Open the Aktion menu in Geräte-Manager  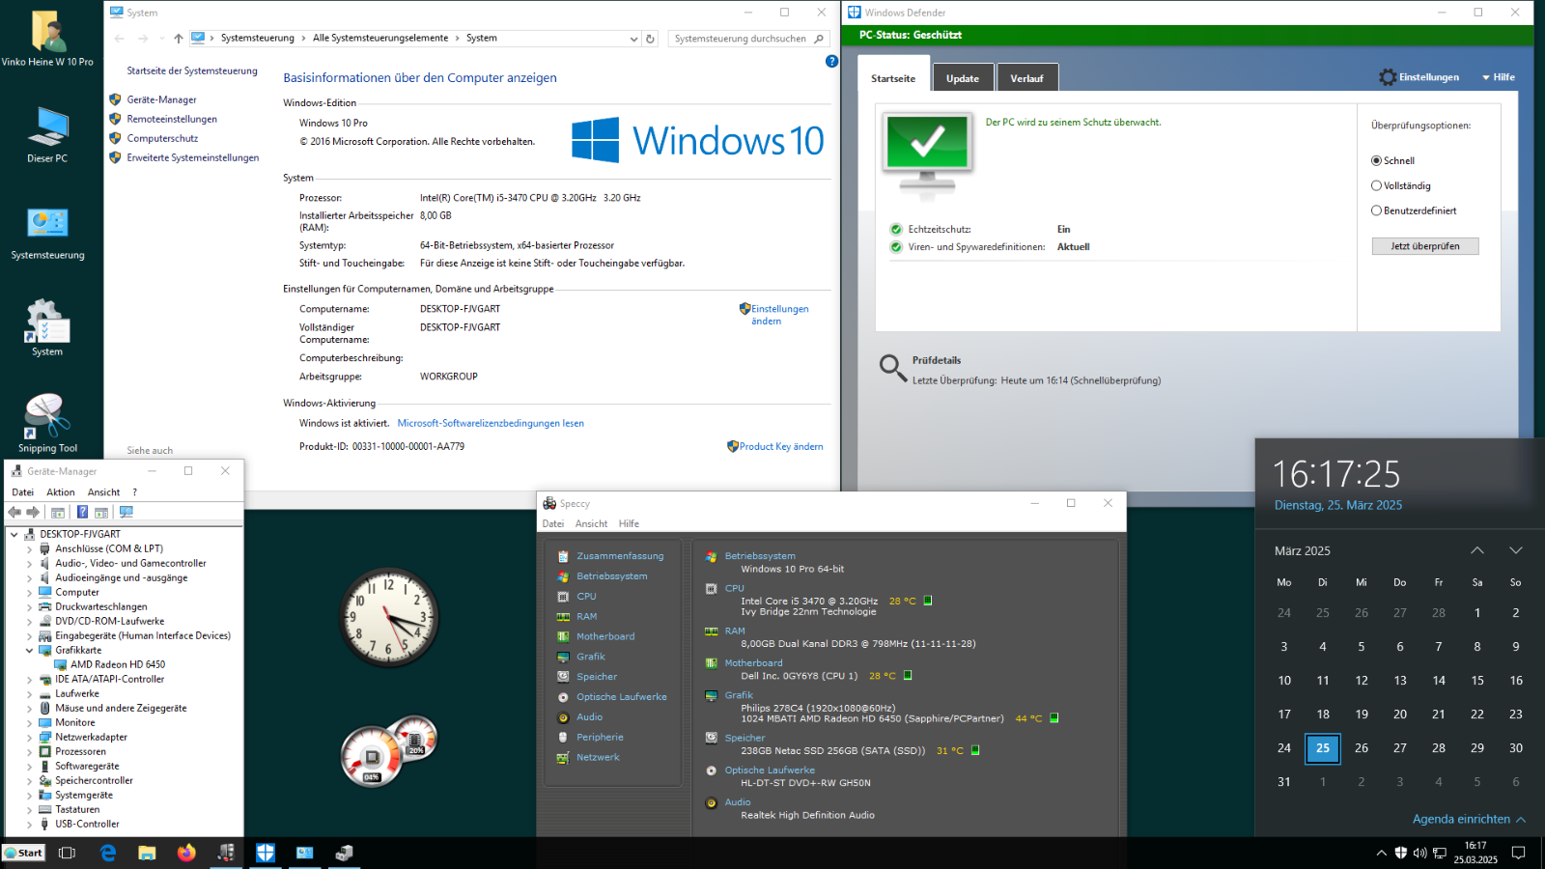(x=61, y=492)
